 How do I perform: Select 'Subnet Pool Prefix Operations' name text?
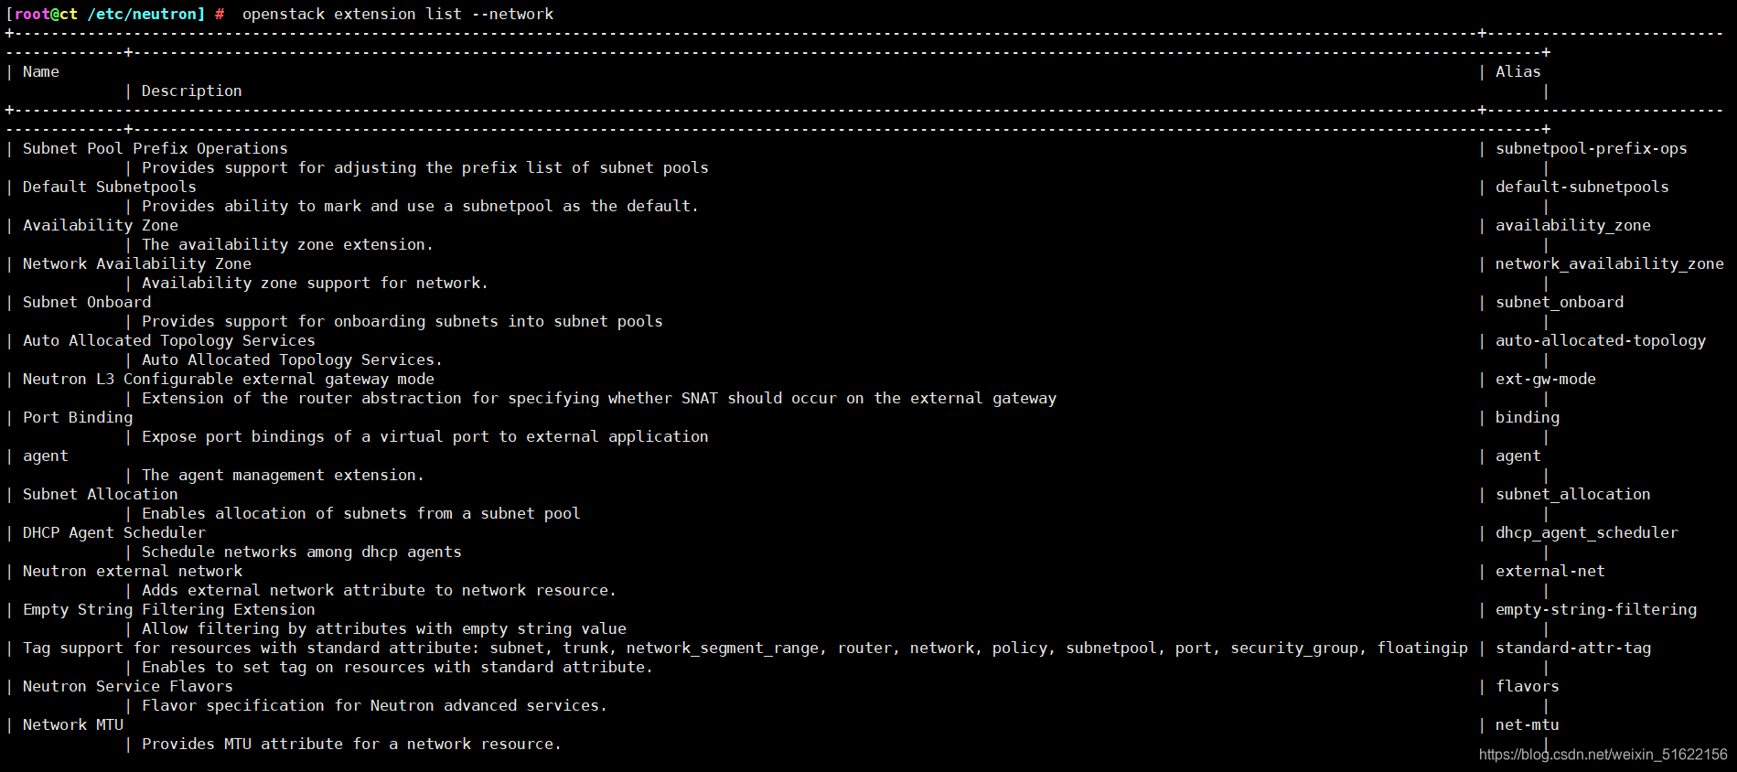click(155, 149)
